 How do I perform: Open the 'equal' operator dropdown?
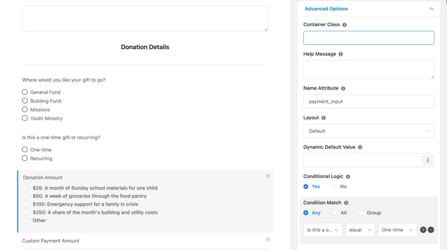pyautogui.click(x=360, y=230)
